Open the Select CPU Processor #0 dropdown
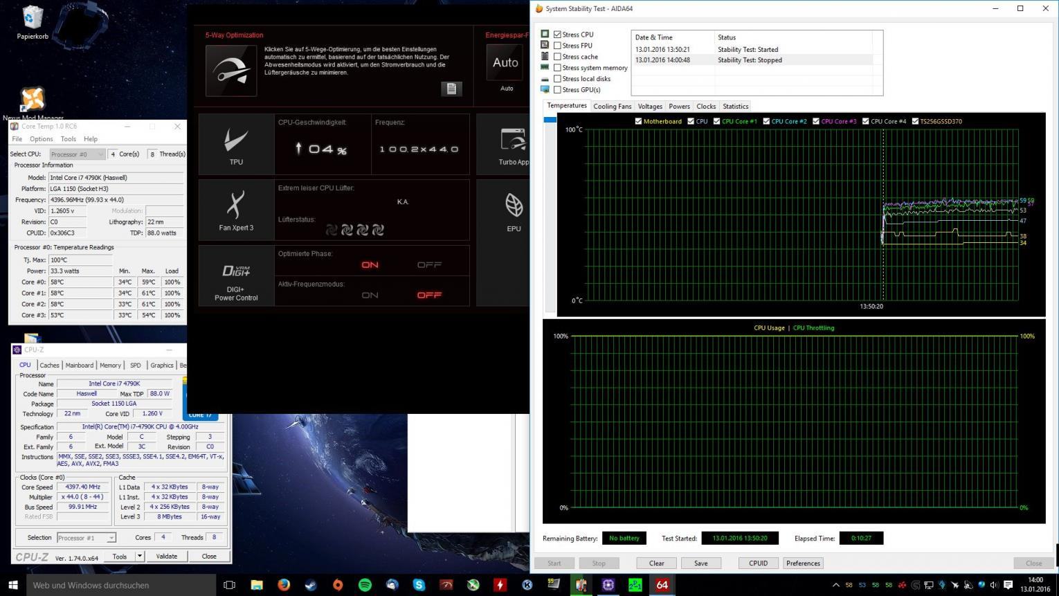Image resolution: width=1059 pixels, height=596 pixels. coord(77,154)
